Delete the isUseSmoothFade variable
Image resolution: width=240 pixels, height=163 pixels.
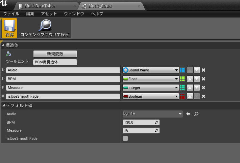203,96
